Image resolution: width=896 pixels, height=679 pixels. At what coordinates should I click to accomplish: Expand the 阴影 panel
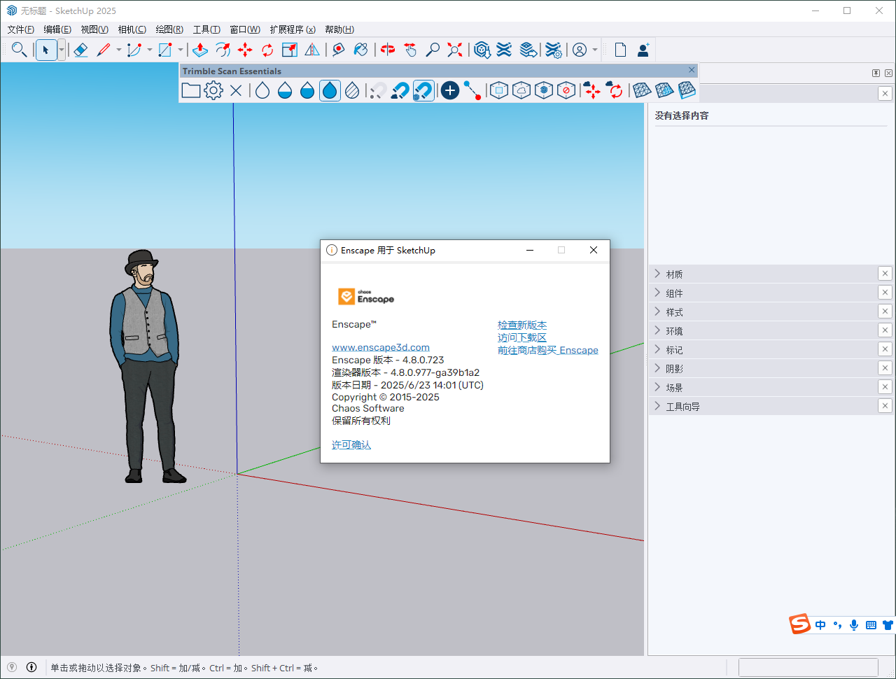click(763, 368)
